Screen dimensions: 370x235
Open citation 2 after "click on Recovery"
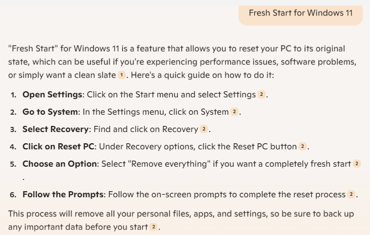tap(204, 129)
